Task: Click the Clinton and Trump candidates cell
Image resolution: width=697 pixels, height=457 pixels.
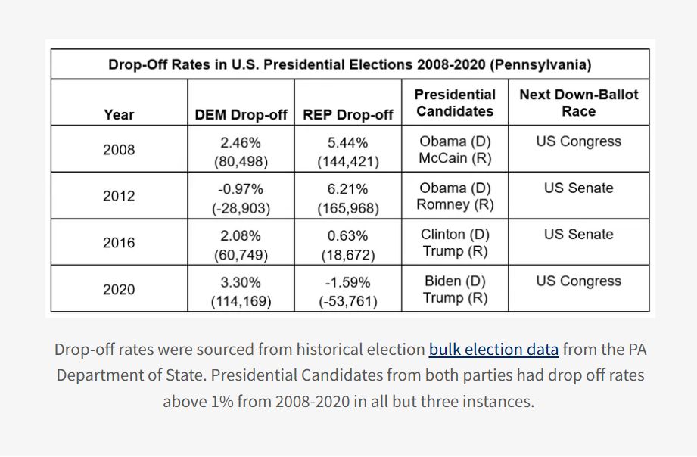Action: click(455, 243)
